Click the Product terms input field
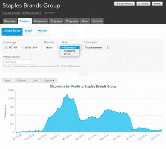Screen dimensions: 166x149 (18, 62)
